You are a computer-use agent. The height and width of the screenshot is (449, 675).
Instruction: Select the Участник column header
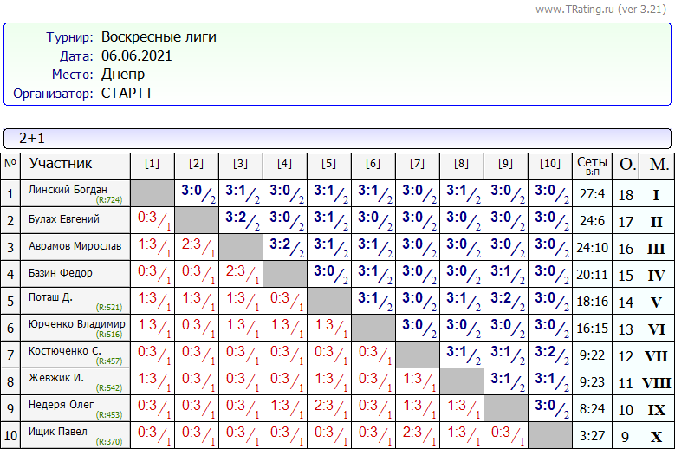click(61, 164)
